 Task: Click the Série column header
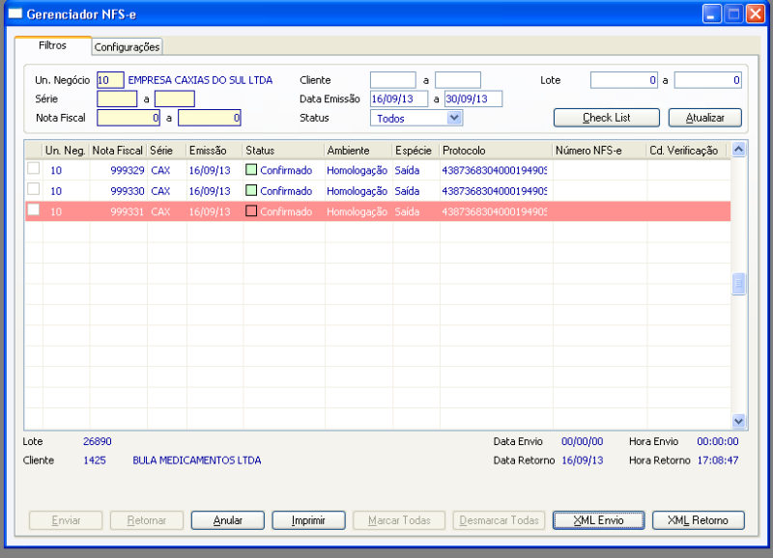(x=166, y=151)
